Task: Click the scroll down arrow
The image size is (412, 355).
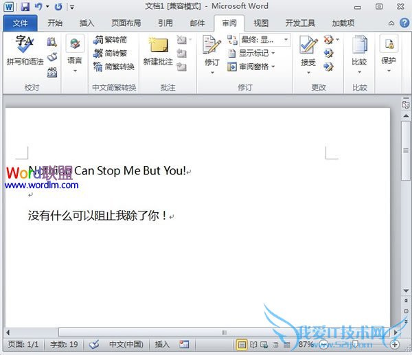Action: coord(406,291)
